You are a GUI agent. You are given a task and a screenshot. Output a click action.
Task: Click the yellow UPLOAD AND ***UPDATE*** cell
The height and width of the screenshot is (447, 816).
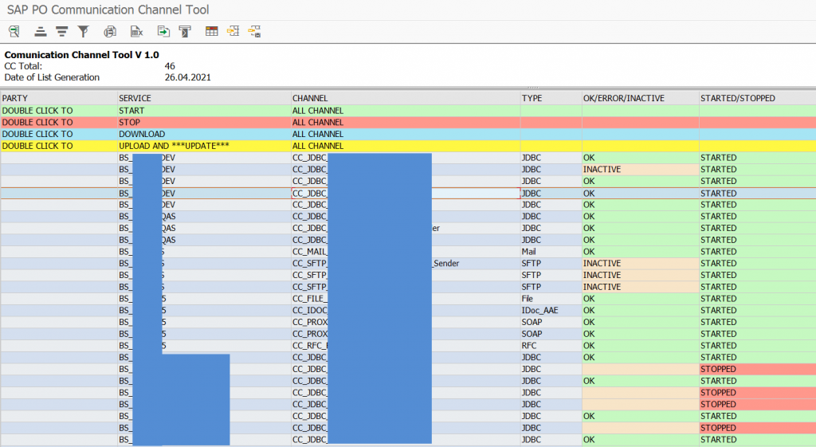(x=205, y=146)
